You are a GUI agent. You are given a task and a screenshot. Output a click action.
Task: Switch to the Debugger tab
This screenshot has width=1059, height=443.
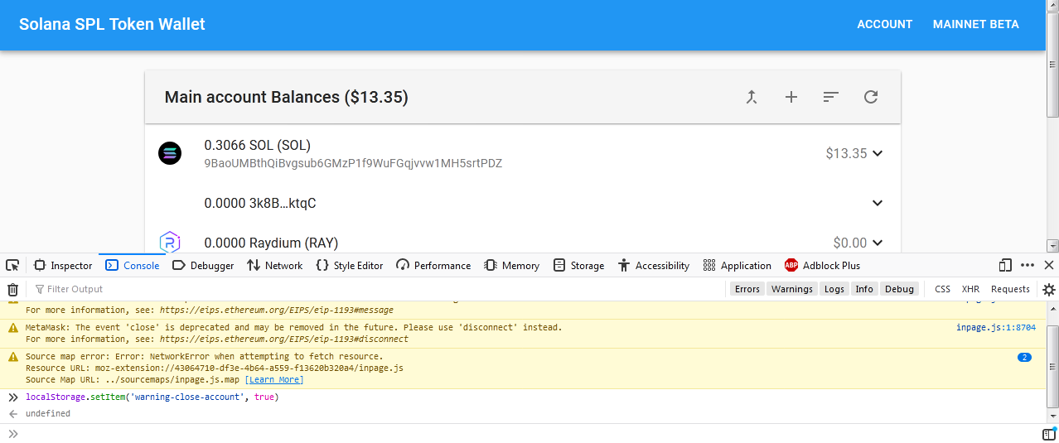pos(203,266)
